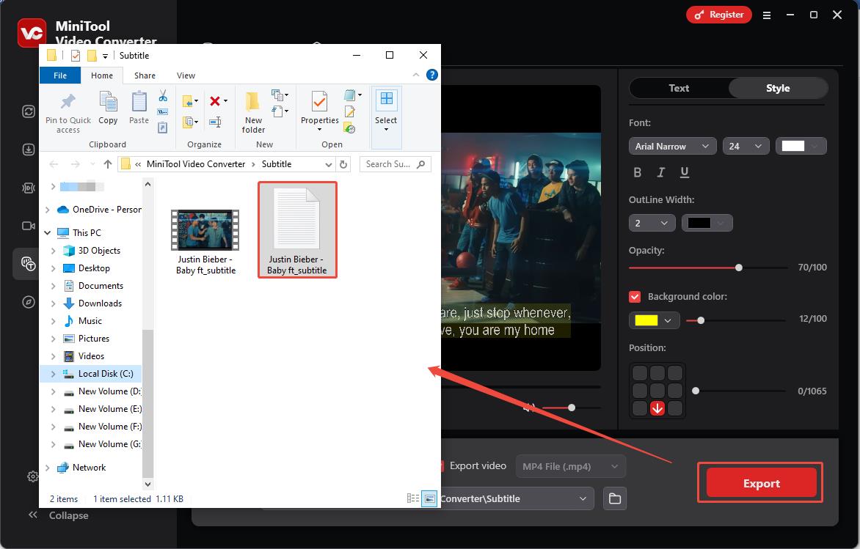This screenshot has width=860, height=549.
Task: Expand the Local Disk (C:) tree node
Action: tap(53, 374)
